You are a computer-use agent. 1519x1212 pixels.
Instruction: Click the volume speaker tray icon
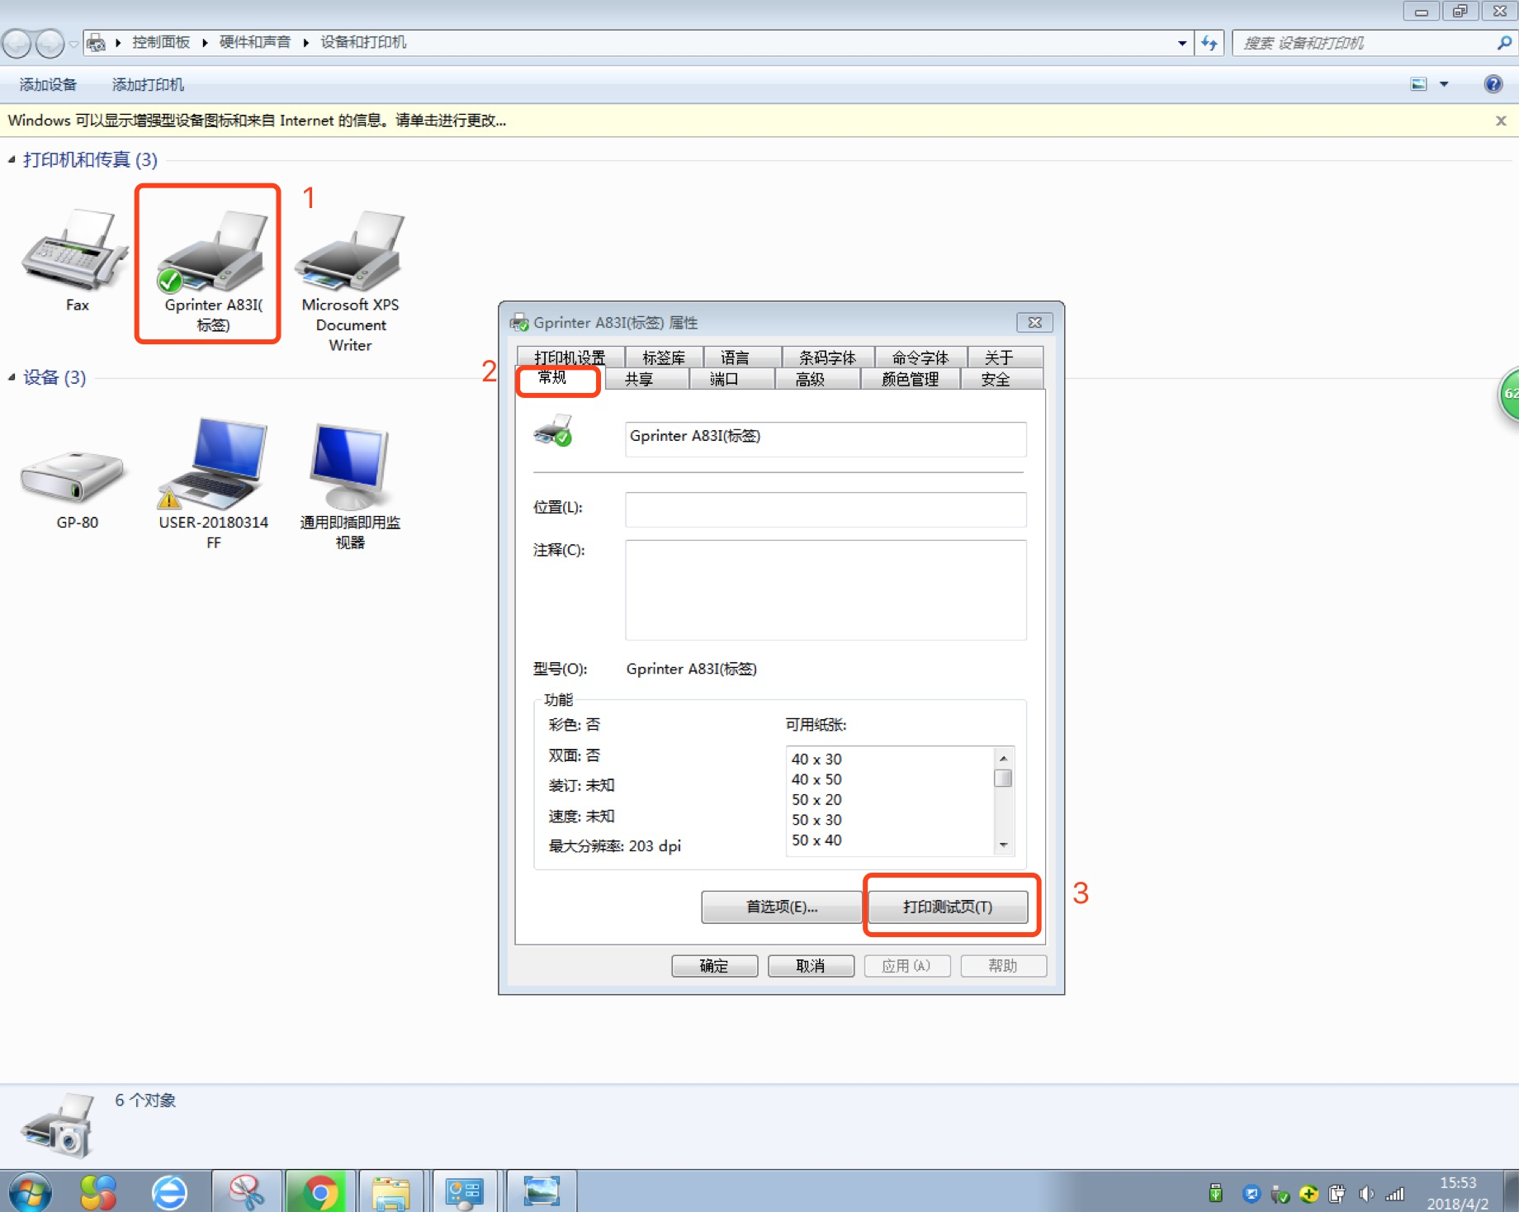coord(1366,1194)
